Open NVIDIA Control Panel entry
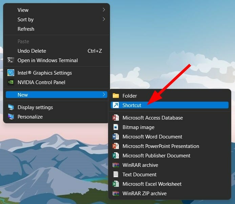This screenshot has height=204, width=235. [57, 82]
